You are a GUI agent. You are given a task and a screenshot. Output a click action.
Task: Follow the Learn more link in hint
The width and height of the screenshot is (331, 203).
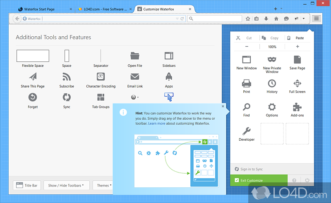[x=157, y=123]
